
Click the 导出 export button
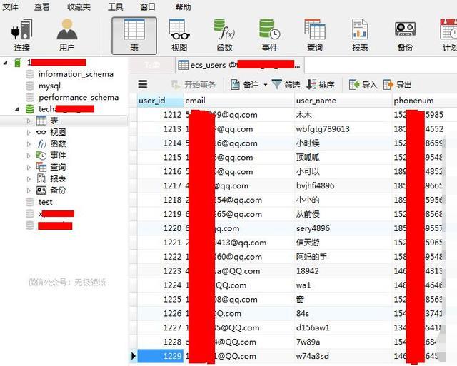(398, 85)
